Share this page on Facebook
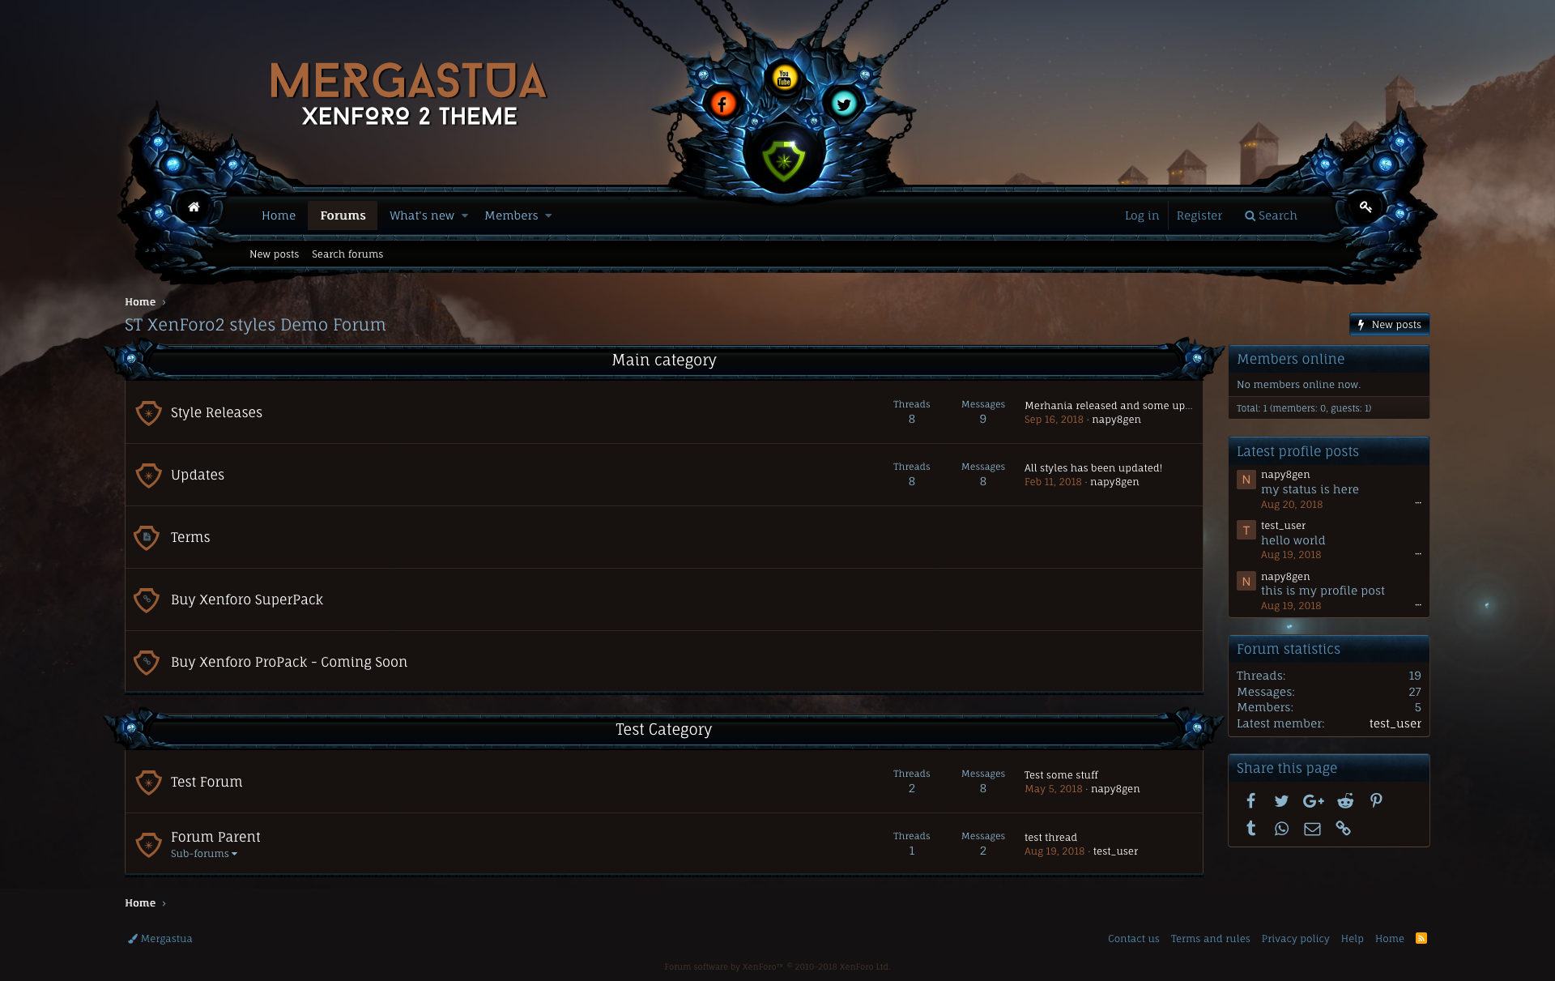 1250,801
